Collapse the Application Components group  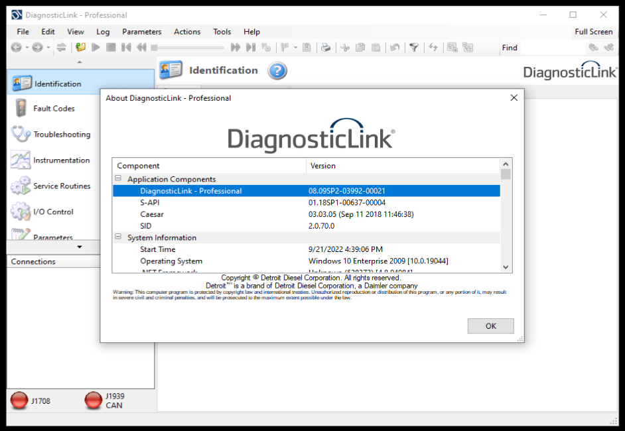119,179
